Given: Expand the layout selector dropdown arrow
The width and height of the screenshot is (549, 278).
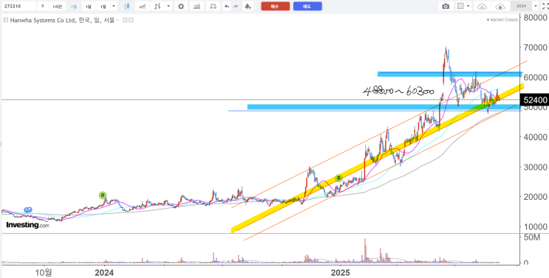Looking at the screenshot, I should coord(468,6).
